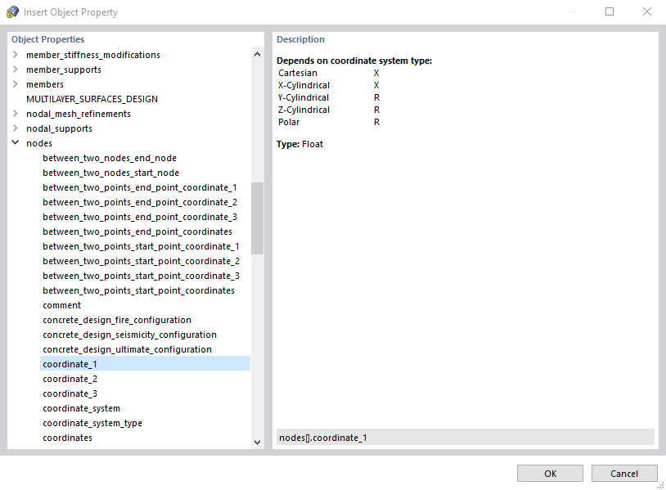Maximize the Insert Object Property dialog

pos(610,12)
